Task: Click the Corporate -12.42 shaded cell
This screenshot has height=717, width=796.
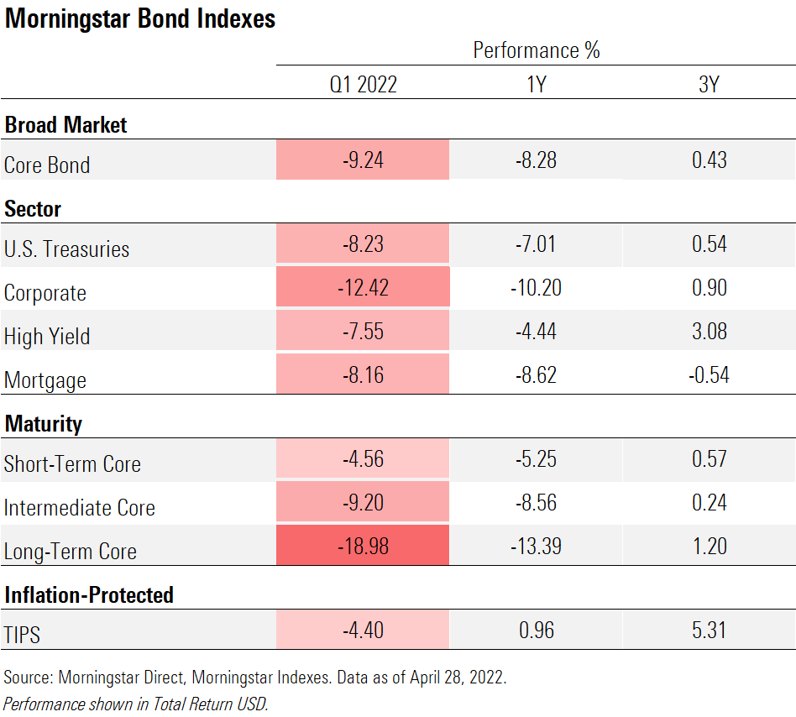Action: pyautogui.click(x=363, y=287)
